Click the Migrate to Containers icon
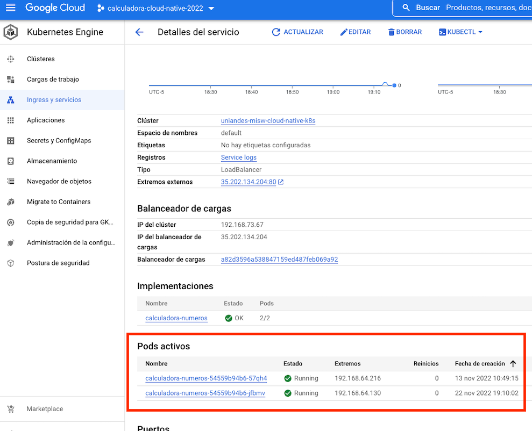Screen dimensions: 532x431 [x=11, y=202]
